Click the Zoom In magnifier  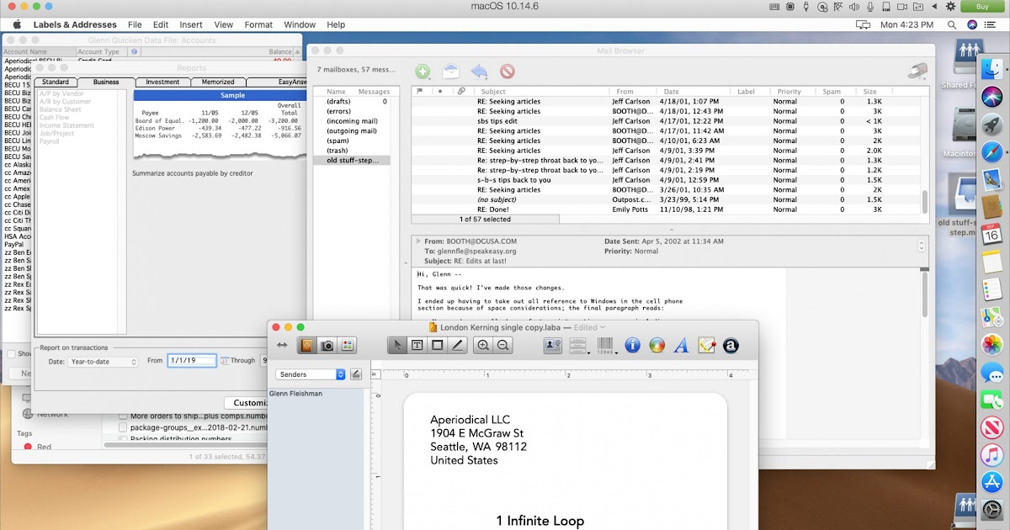483,345
